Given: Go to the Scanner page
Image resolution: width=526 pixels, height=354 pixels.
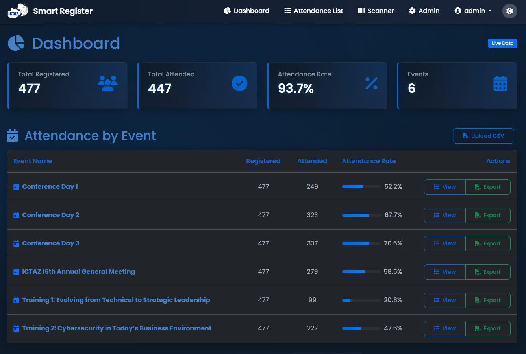Looking at the screenshot, I should pos(376,11).
